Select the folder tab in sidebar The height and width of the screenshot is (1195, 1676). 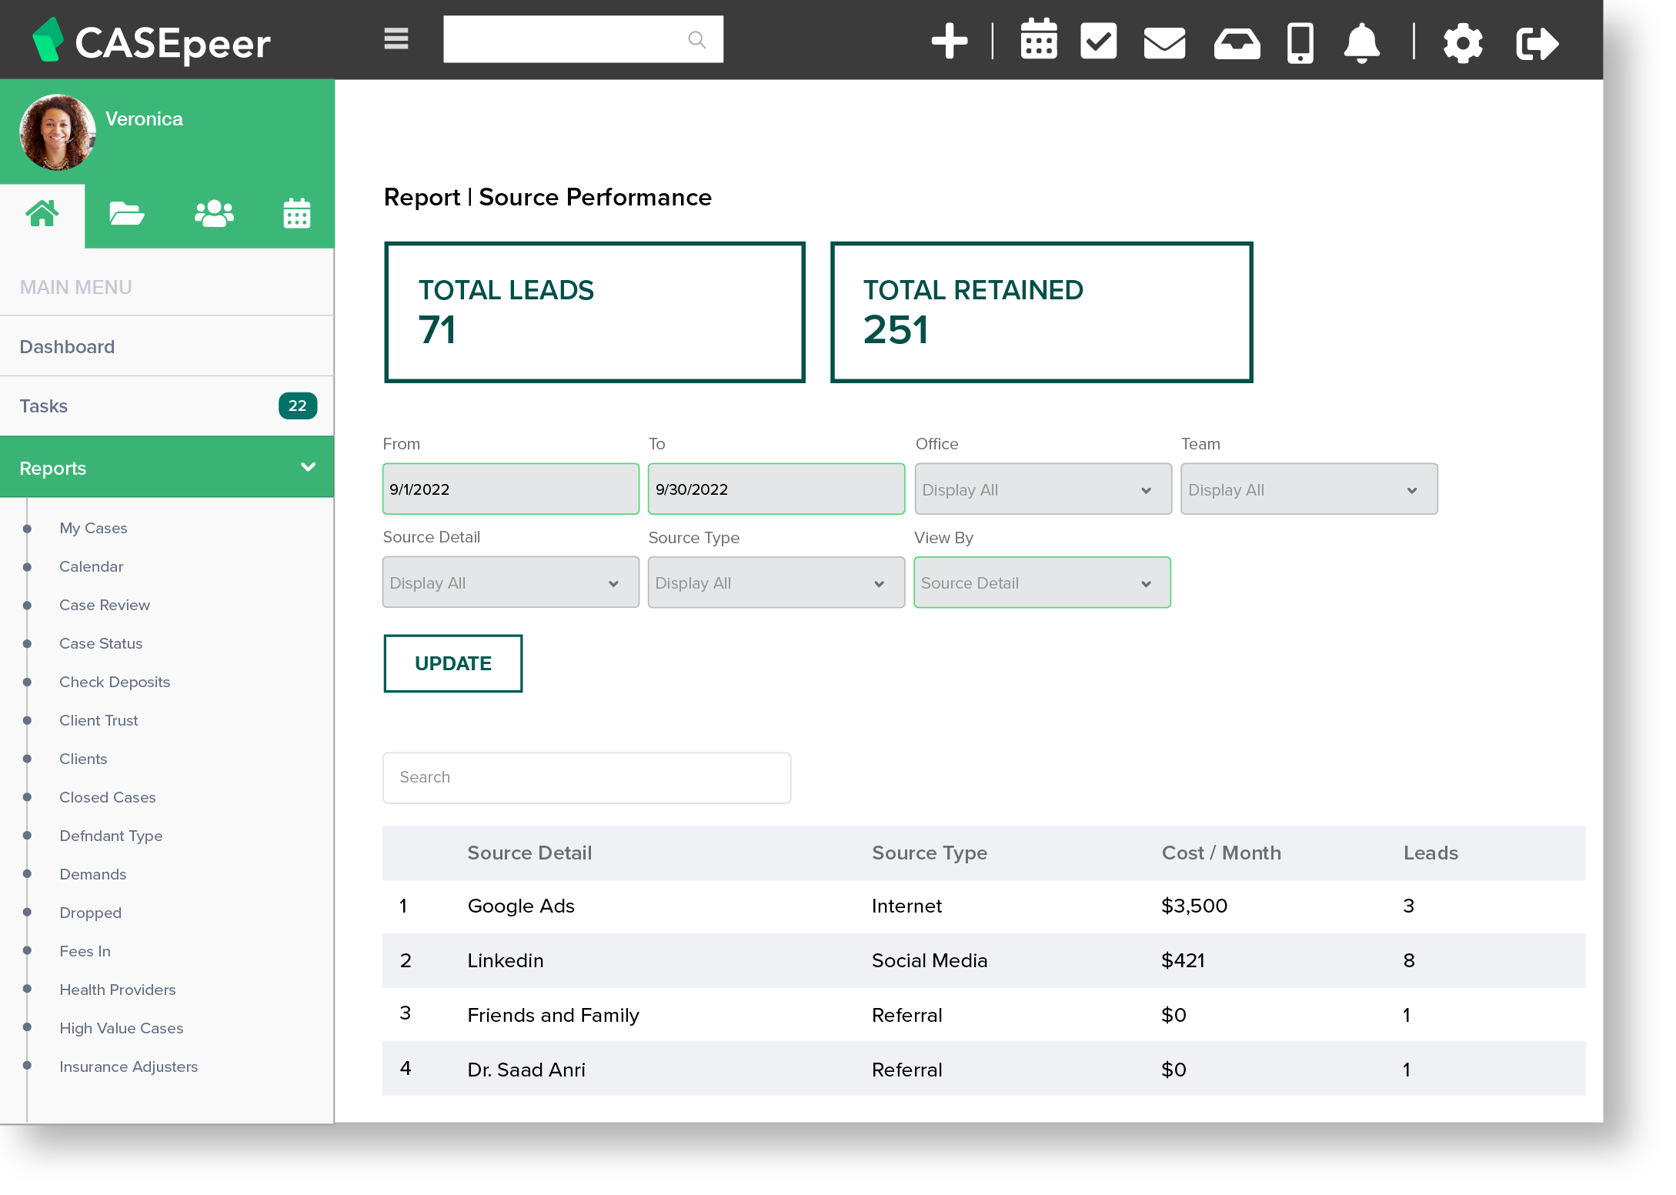click(x=126, y=214)
